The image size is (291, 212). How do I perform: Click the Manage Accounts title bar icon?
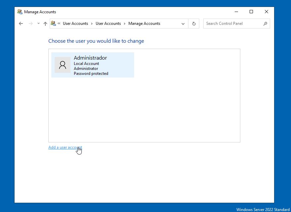click(x=20, y=12)
